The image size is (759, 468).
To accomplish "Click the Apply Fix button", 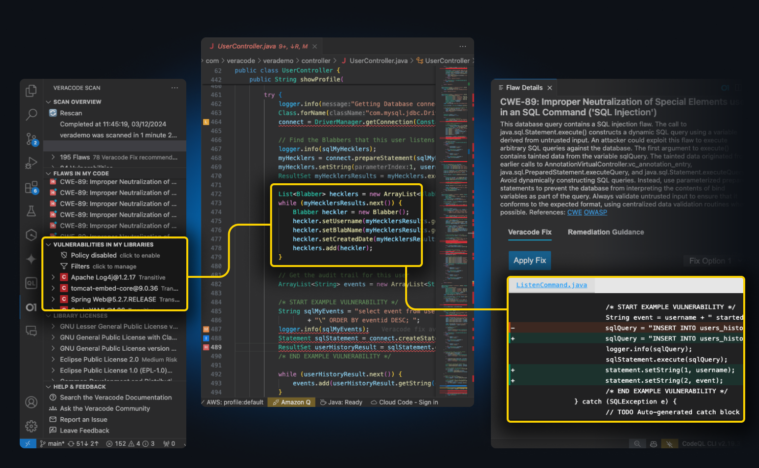I will pyautogui.click(x=530, y=261).
